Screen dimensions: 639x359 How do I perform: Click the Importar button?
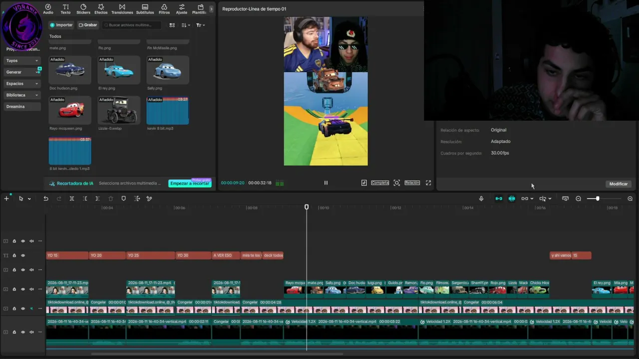click(61, 25)
